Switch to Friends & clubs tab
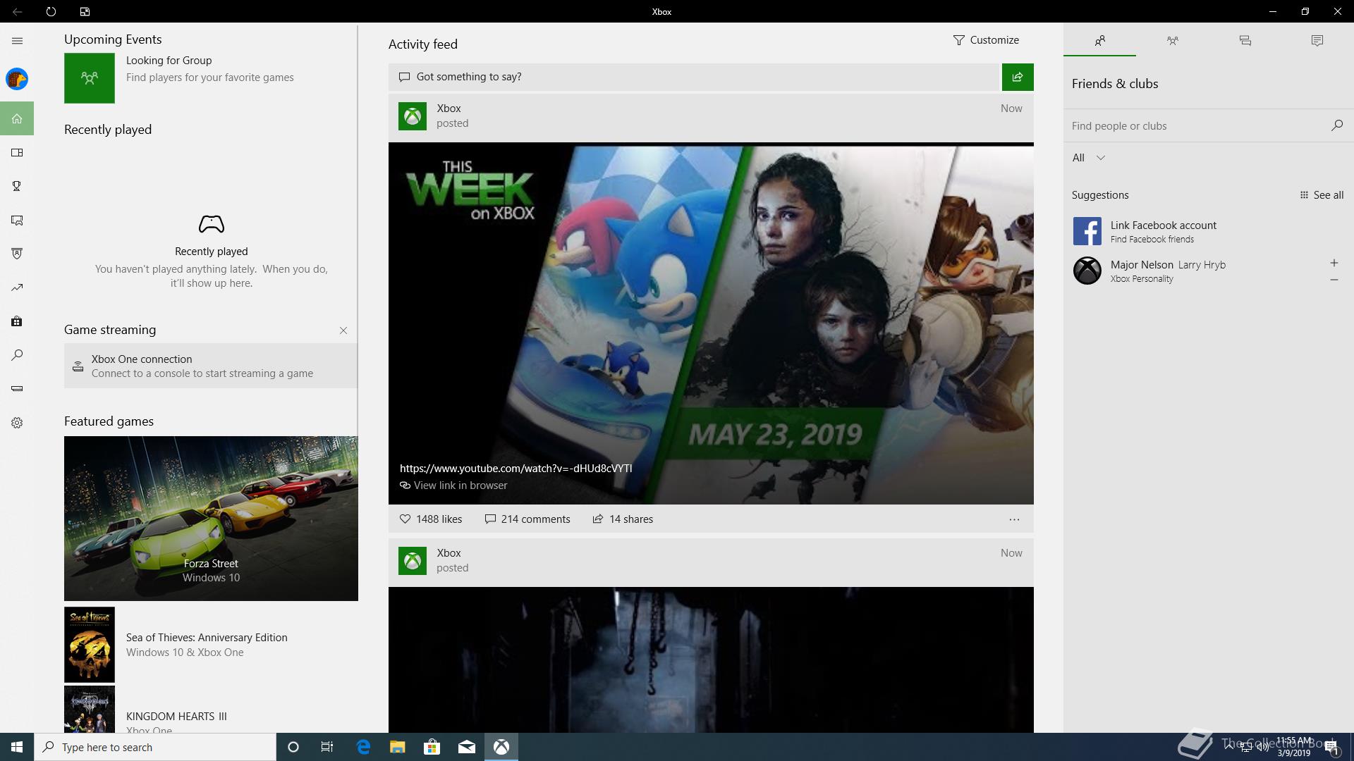 [1099, 41]
